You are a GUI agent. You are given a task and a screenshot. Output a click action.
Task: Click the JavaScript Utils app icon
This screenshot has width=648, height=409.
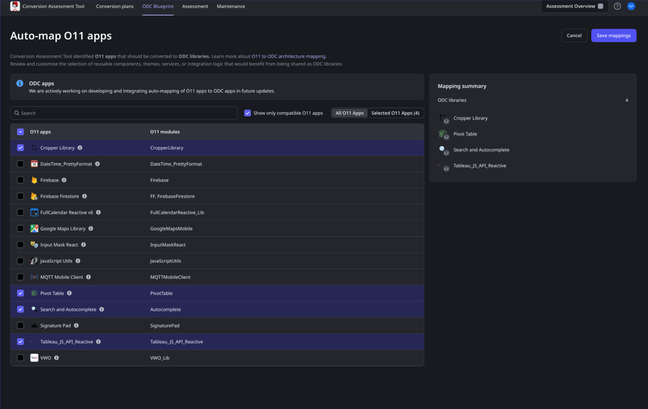click(x=34, y=261)
